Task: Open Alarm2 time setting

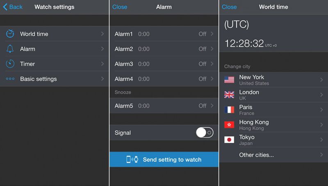Action: click(144, 49)
